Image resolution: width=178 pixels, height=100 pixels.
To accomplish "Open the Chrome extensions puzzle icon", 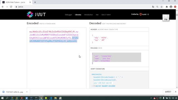I will 167,7.
